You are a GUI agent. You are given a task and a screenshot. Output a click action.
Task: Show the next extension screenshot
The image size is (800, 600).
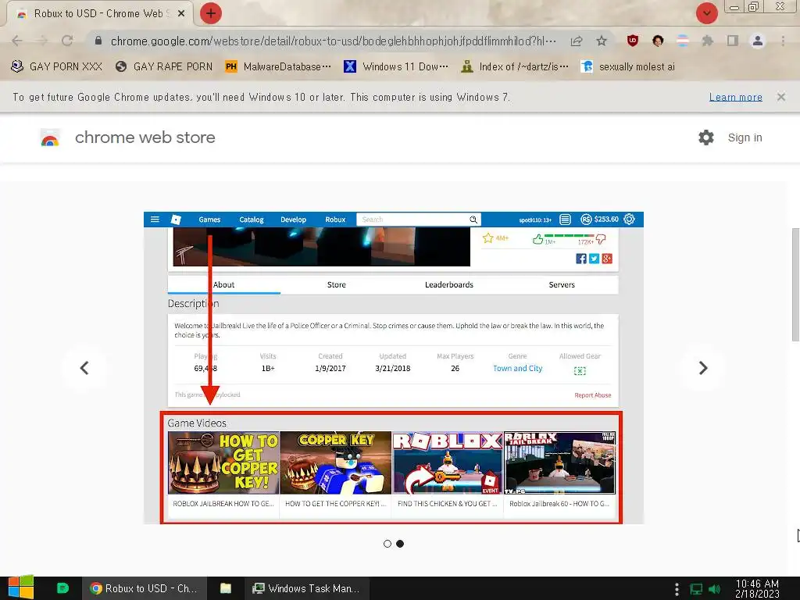click(x=702, y=368)
